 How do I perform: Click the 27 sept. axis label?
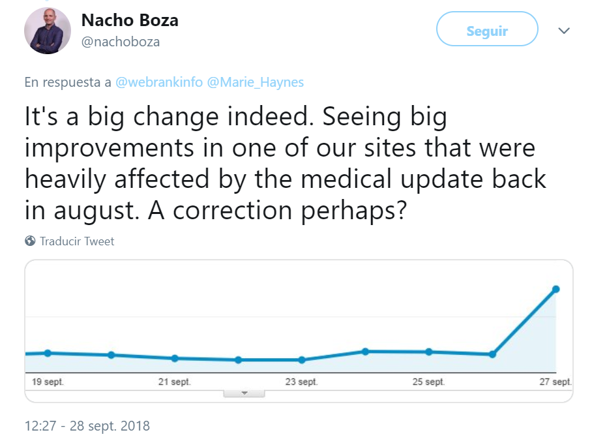tap(555, 382)
